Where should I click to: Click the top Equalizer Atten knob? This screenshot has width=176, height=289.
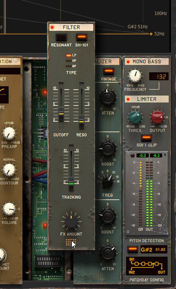pos(108,97)
